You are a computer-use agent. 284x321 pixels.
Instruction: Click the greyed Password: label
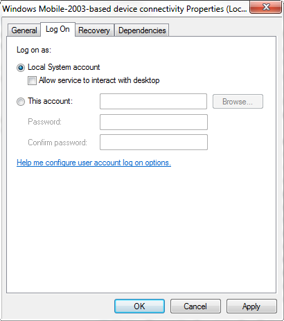(x=44, y=122)
